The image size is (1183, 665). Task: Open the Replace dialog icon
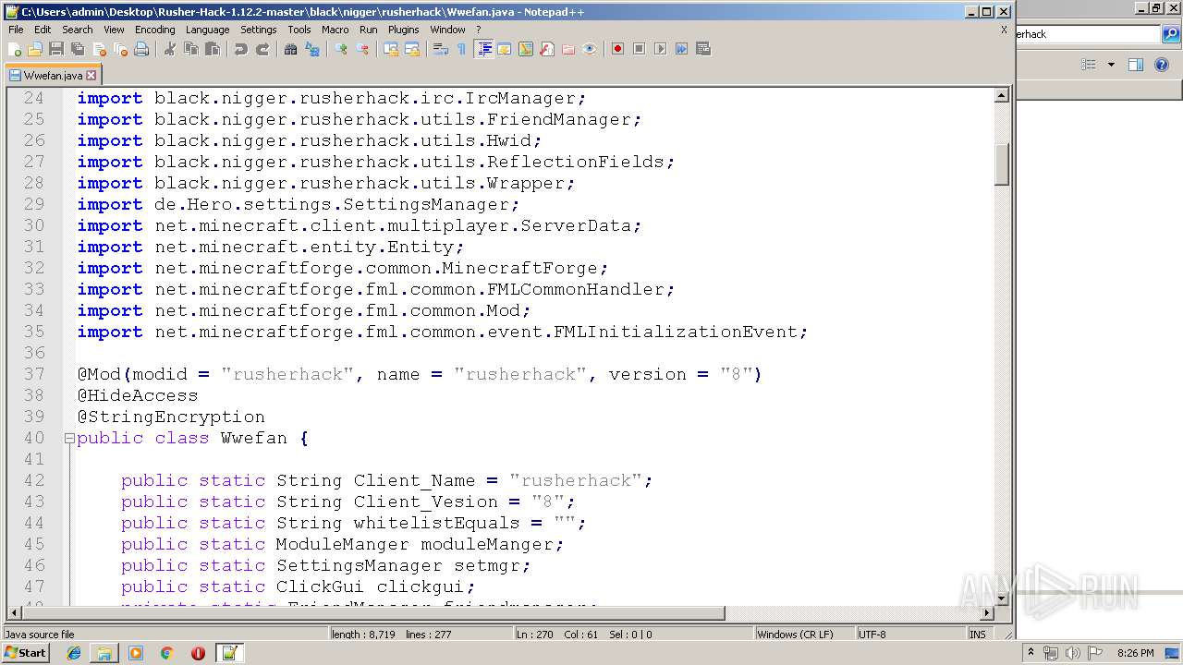(312, 49)
